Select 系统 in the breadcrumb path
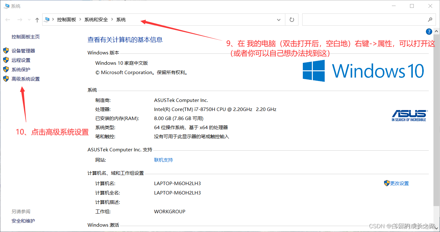Screen dimensions: 440x232 121,20
